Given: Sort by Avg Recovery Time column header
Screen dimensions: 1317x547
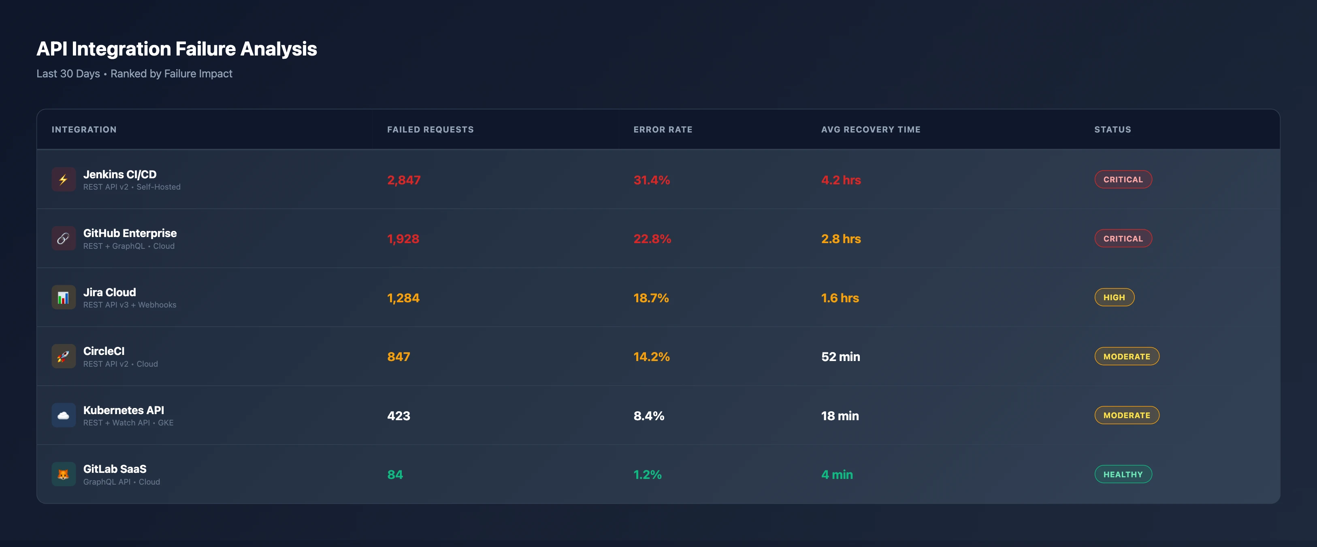Looking at the screenshot, I should [871, 130].
